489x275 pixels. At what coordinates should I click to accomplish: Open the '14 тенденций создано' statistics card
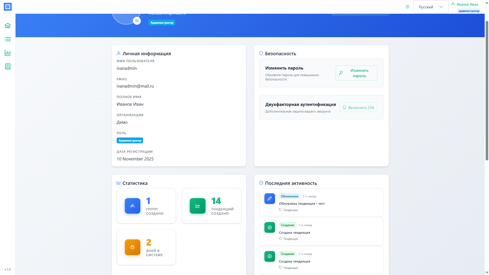[x=211, y=206]
